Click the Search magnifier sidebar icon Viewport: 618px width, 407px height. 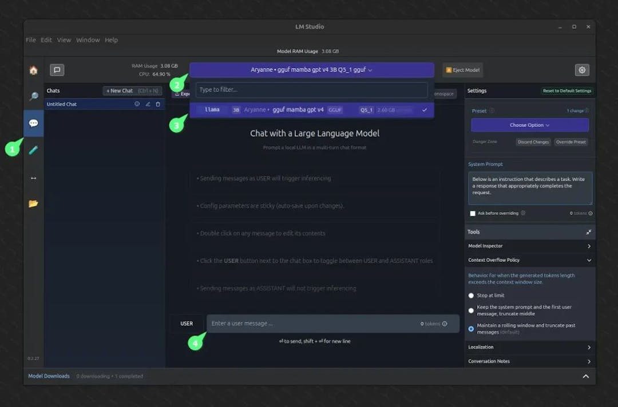(33, 97)
